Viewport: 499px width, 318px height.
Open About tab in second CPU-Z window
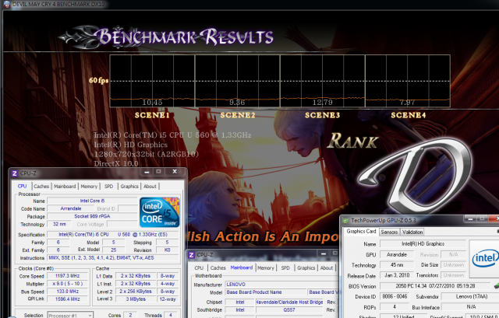(x=326, y=268)
